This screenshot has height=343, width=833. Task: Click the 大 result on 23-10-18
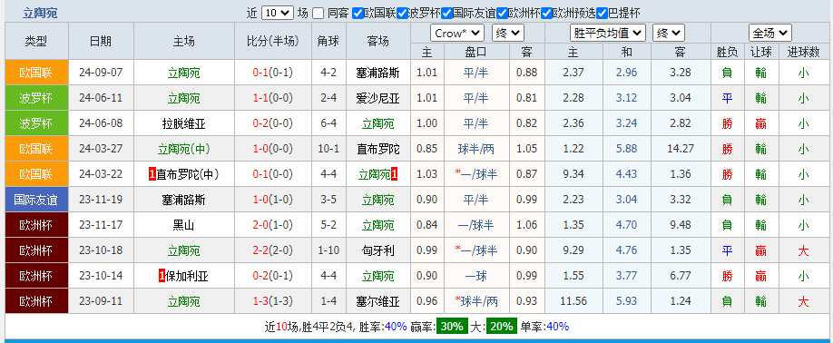point(803,250)
